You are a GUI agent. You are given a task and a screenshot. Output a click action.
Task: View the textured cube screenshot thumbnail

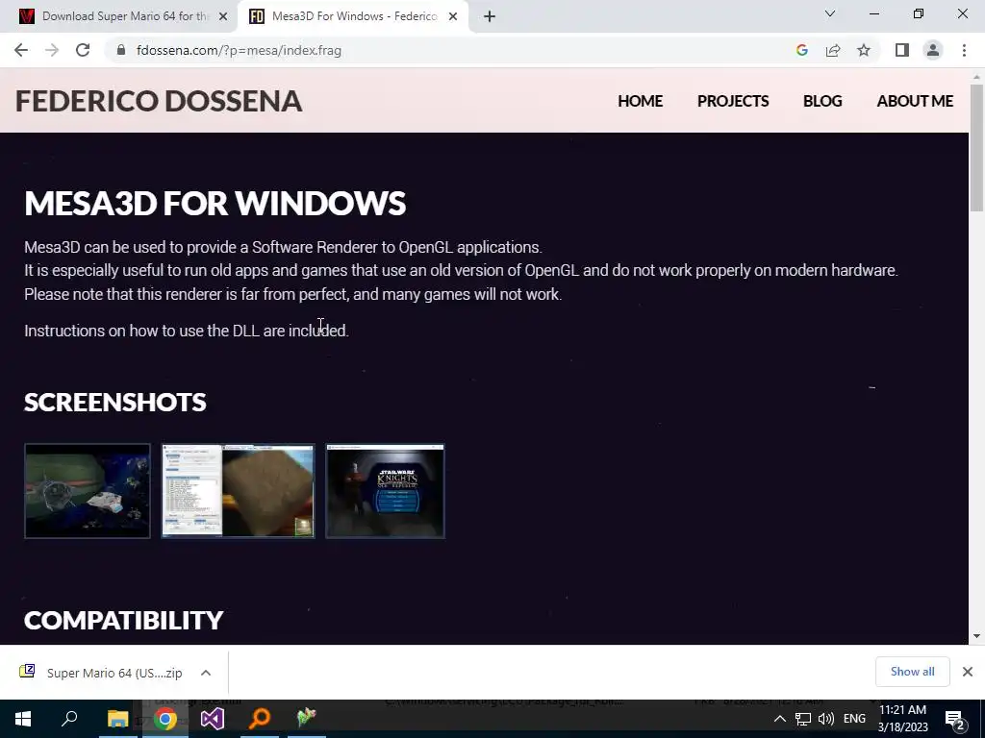pyautogui.click(x=239, y=491)
